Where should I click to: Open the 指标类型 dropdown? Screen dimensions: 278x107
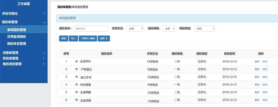click(204, 28)
